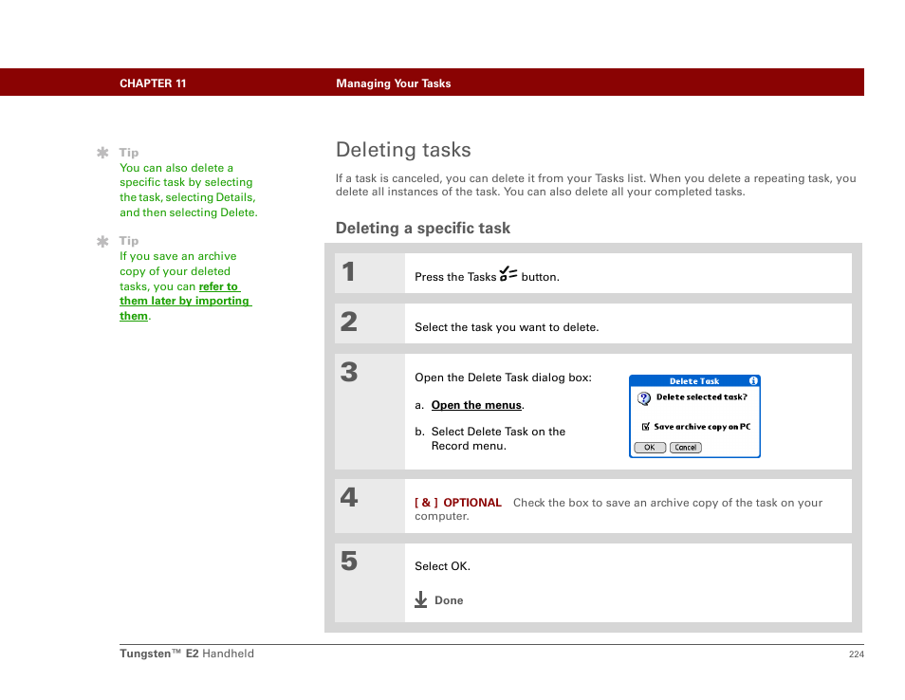
Task: Click the first Tip asterisk icon
Action: point(102,153)
